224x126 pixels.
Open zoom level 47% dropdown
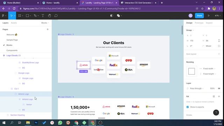[x=218, y=15]
